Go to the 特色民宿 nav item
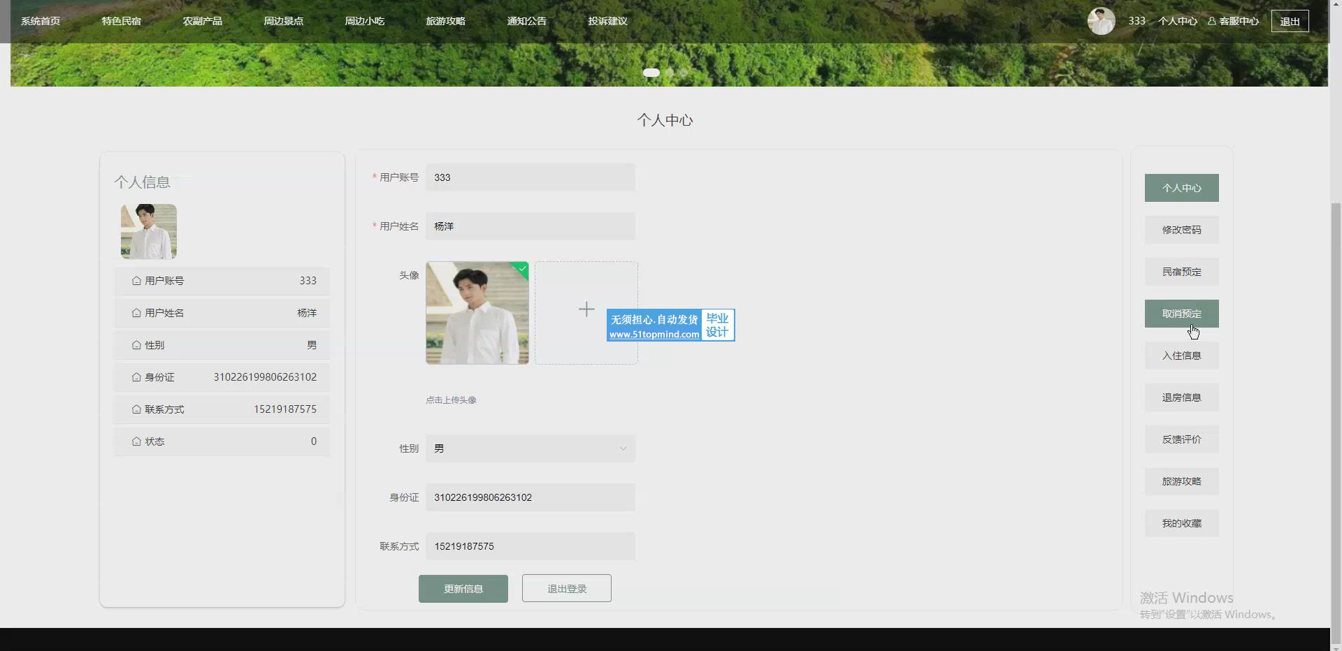The height and width of the screenshot is (651, 1342). pyautogui.click(x=122, y=21)
